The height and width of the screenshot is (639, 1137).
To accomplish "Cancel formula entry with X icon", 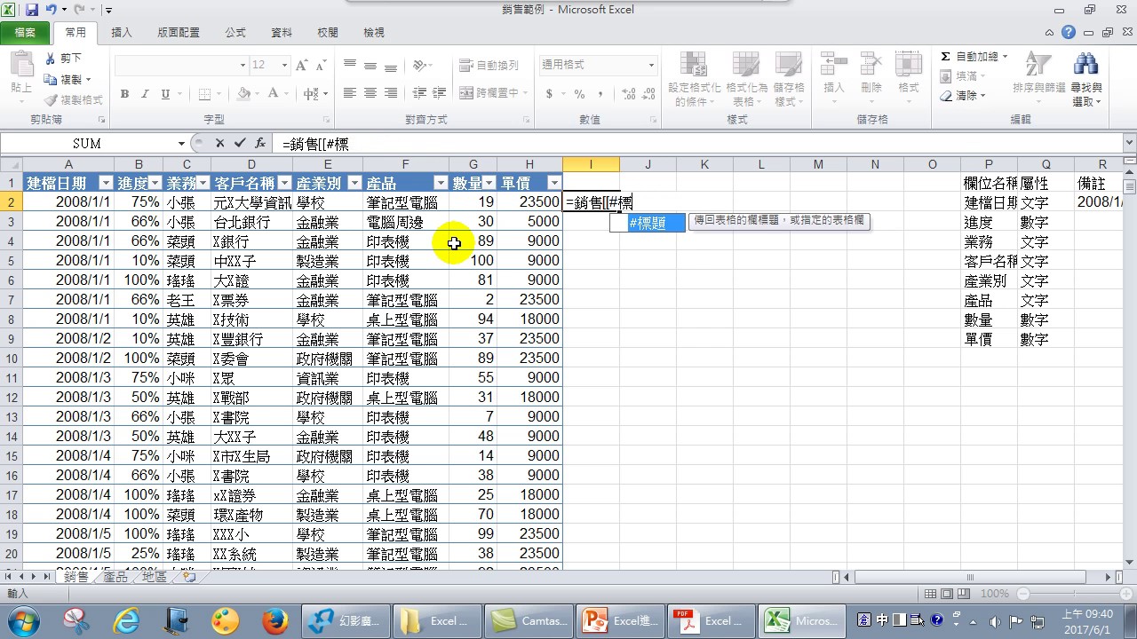I will [220, 143].
